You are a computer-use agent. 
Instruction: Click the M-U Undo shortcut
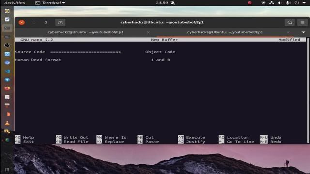tap(271, 137)
